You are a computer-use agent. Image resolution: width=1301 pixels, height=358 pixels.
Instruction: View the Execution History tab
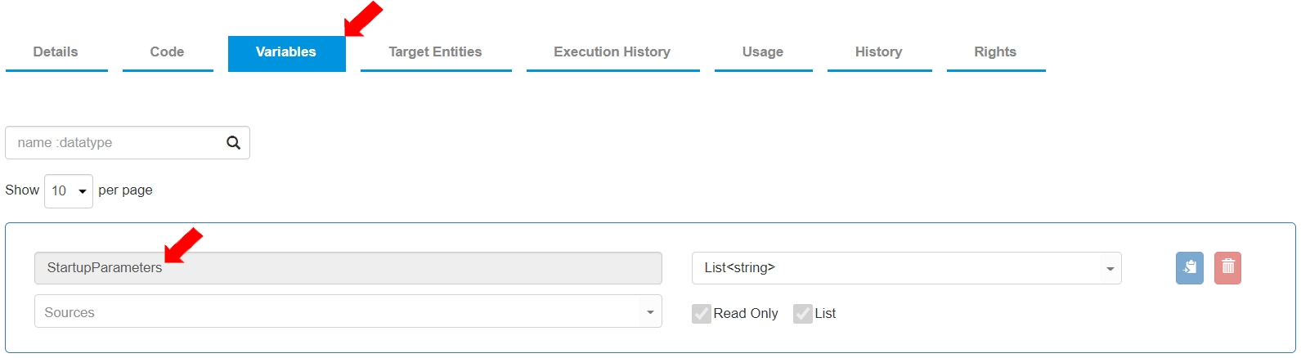(x=612, y=52)
